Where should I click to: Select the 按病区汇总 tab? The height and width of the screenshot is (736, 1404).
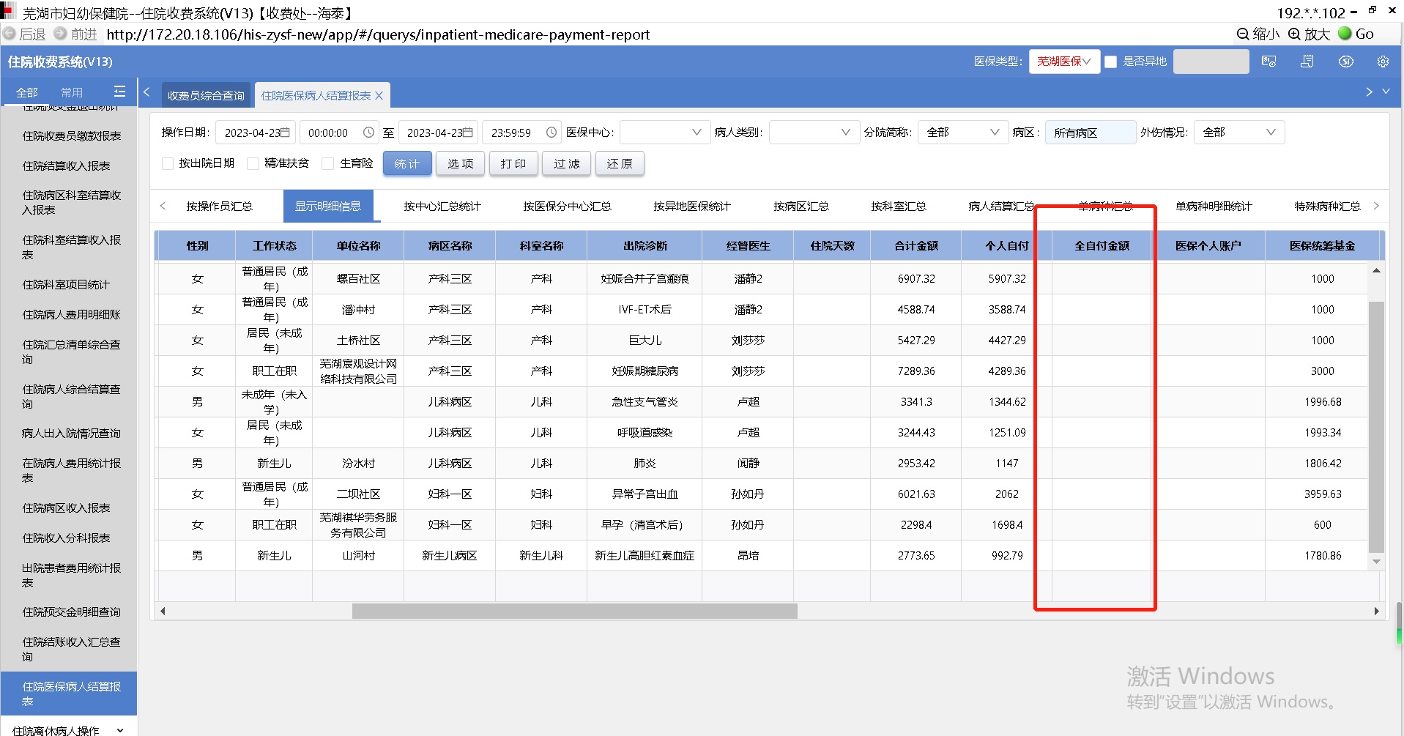801,207
